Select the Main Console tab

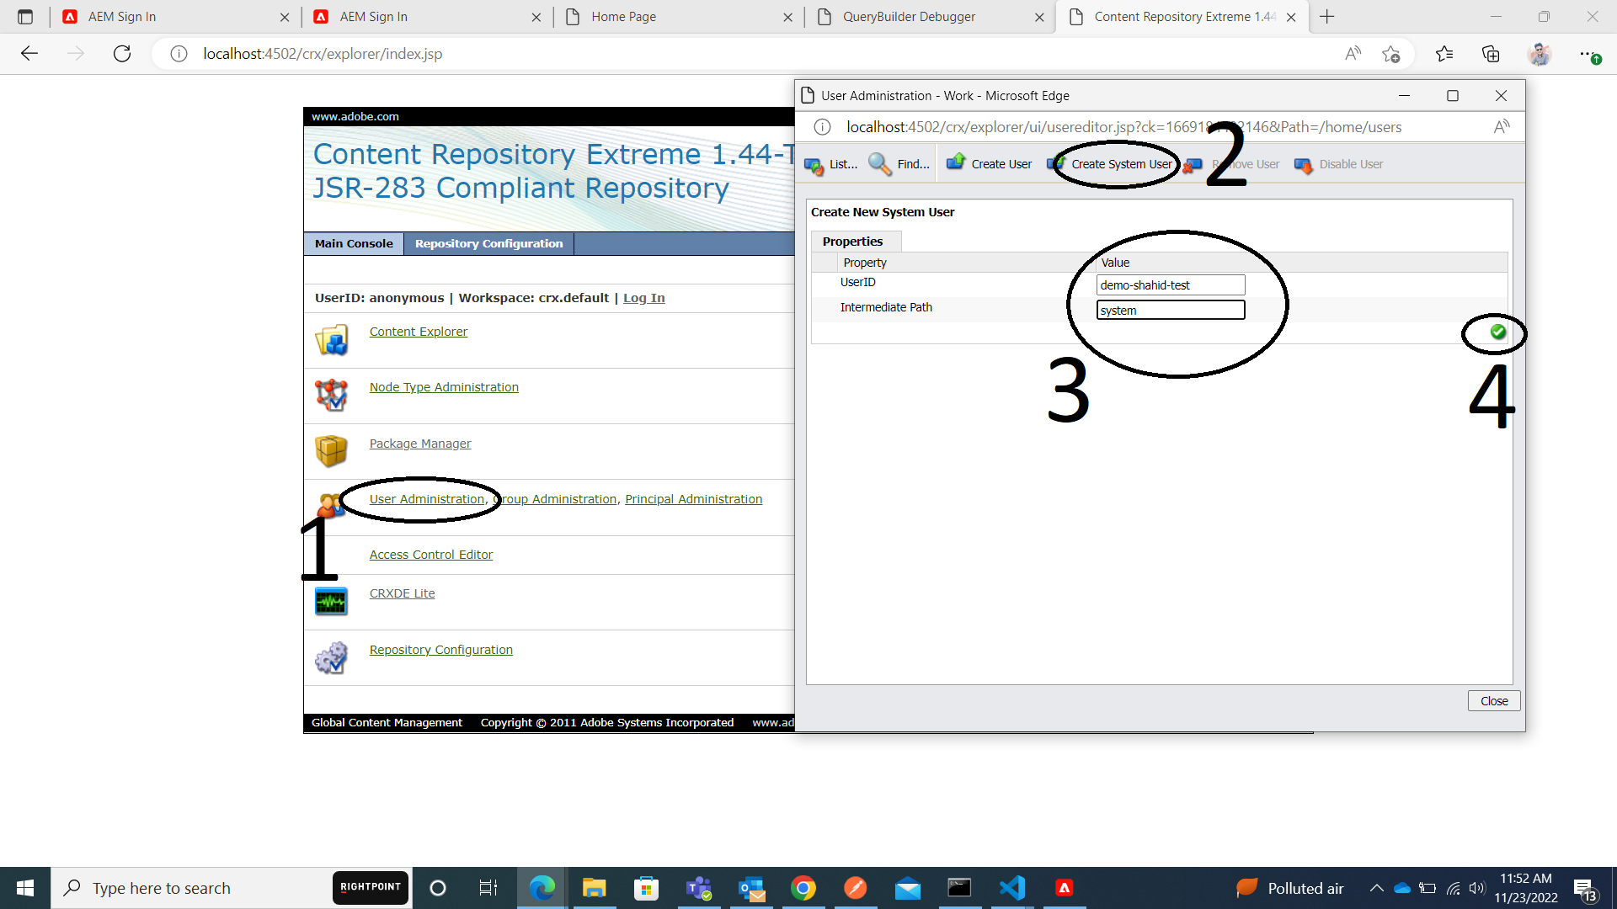tap(353, 243)
